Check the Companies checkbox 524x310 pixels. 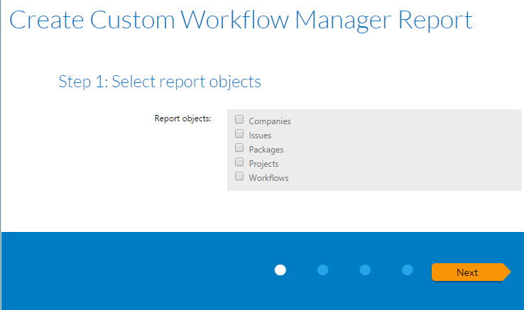[x=239, y=120]
